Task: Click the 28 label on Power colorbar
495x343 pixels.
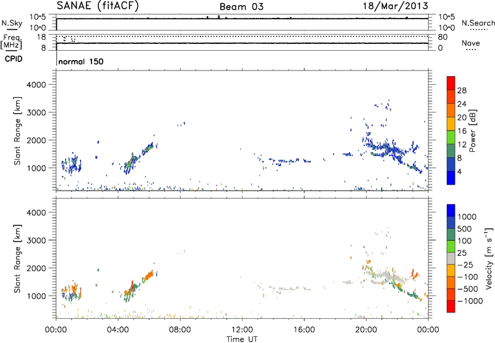Action: coord(462,90)
